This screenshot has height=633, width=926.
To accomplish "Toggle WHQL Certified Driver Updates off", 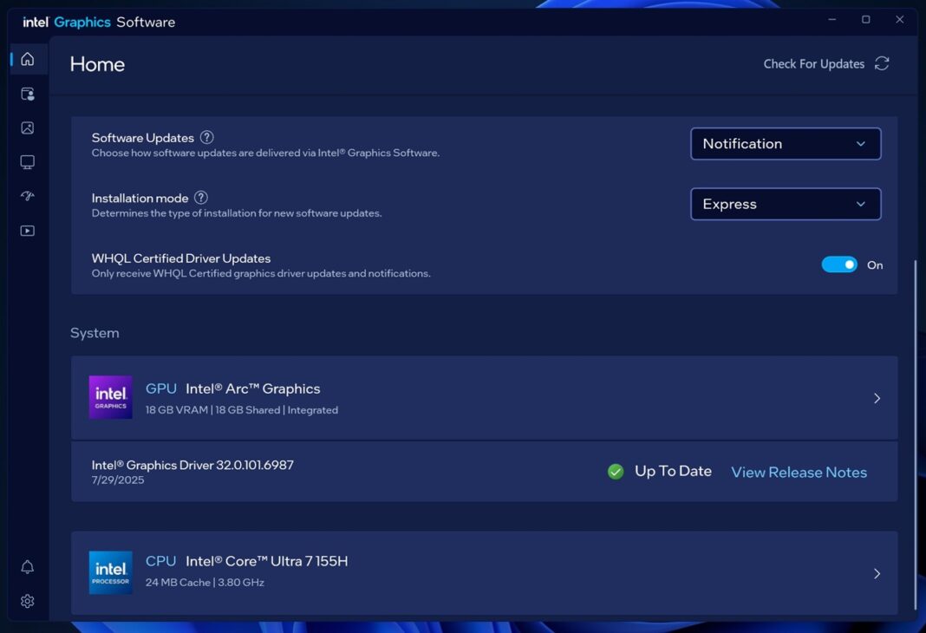I will tap(839, 264).
